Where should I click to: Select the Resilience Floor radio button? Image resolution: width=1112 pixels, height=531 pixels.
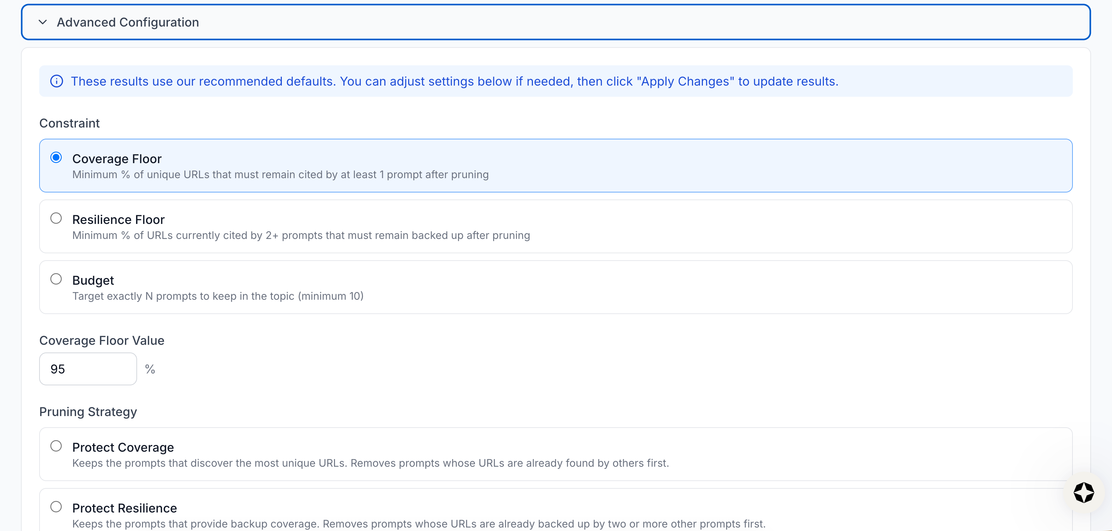tap(56, 218)
